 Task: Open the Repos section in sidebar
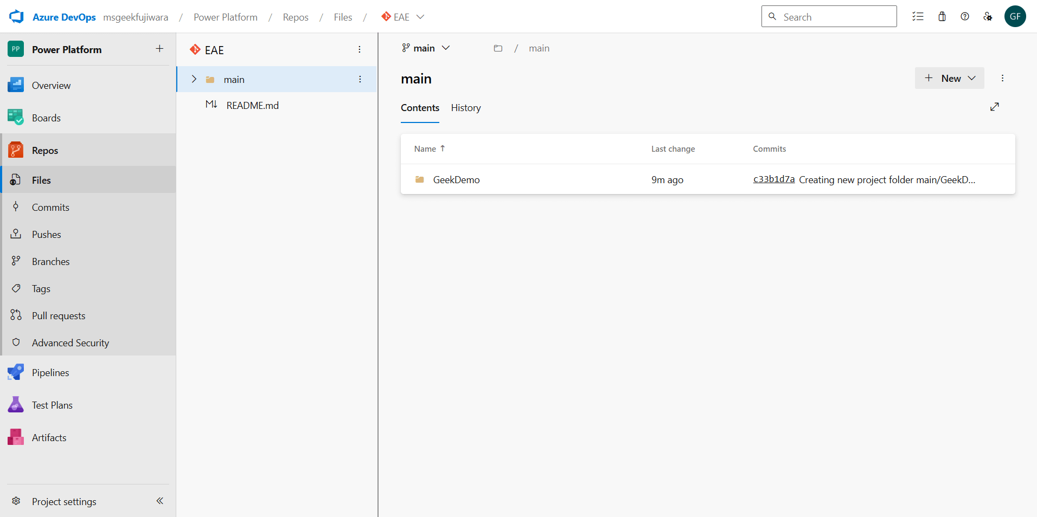[x=44, y=150]
